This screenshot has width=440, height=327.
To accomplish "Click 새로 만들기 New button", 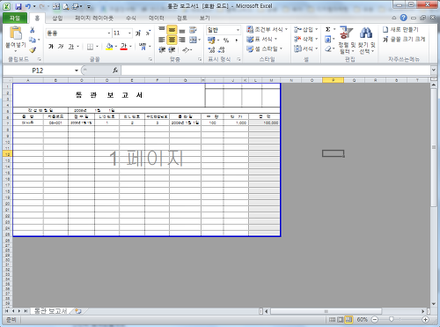I will 400,29.
